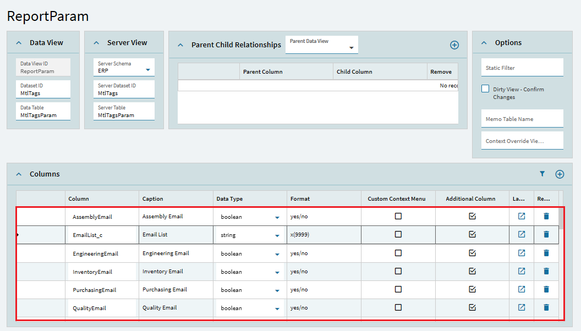The width and height of the screenshot is (581, 331).
Task: Delete the PurchasingEmail column row
Action: (546, 289)
